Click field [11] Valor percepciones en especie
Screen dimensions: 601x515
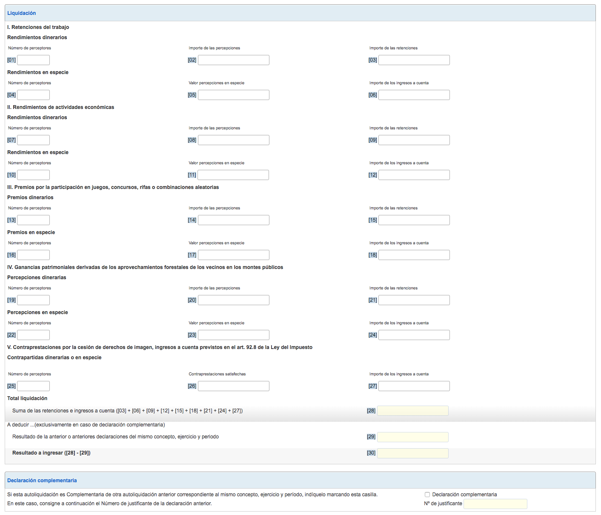tap(233, 175)
